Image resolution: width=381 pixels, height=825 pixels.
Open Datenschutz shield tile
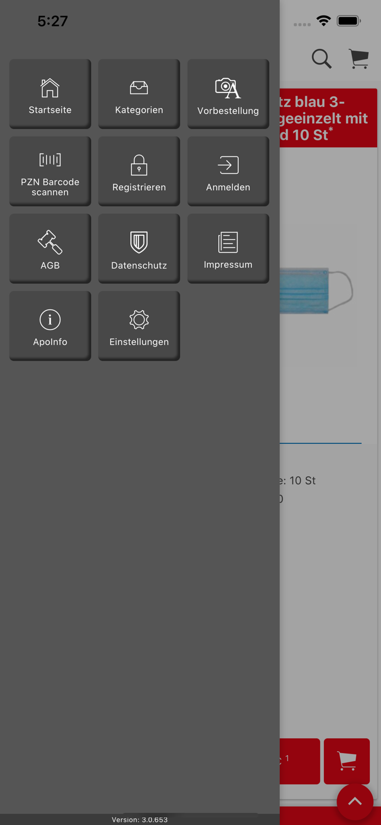(x=139, y=249)
